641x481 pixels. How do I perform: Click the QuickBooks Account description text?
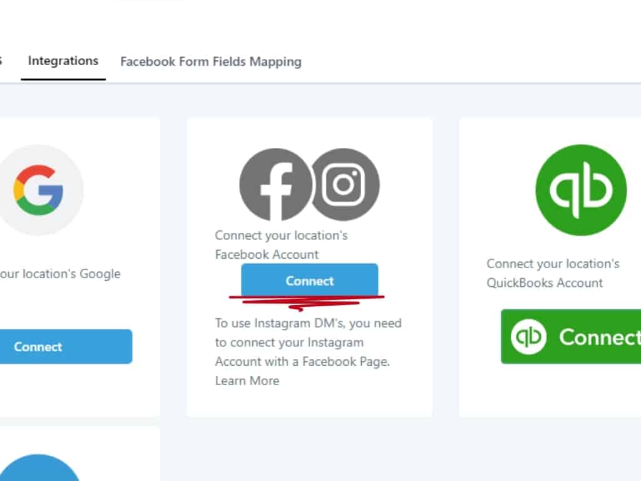tap(553, 273)
